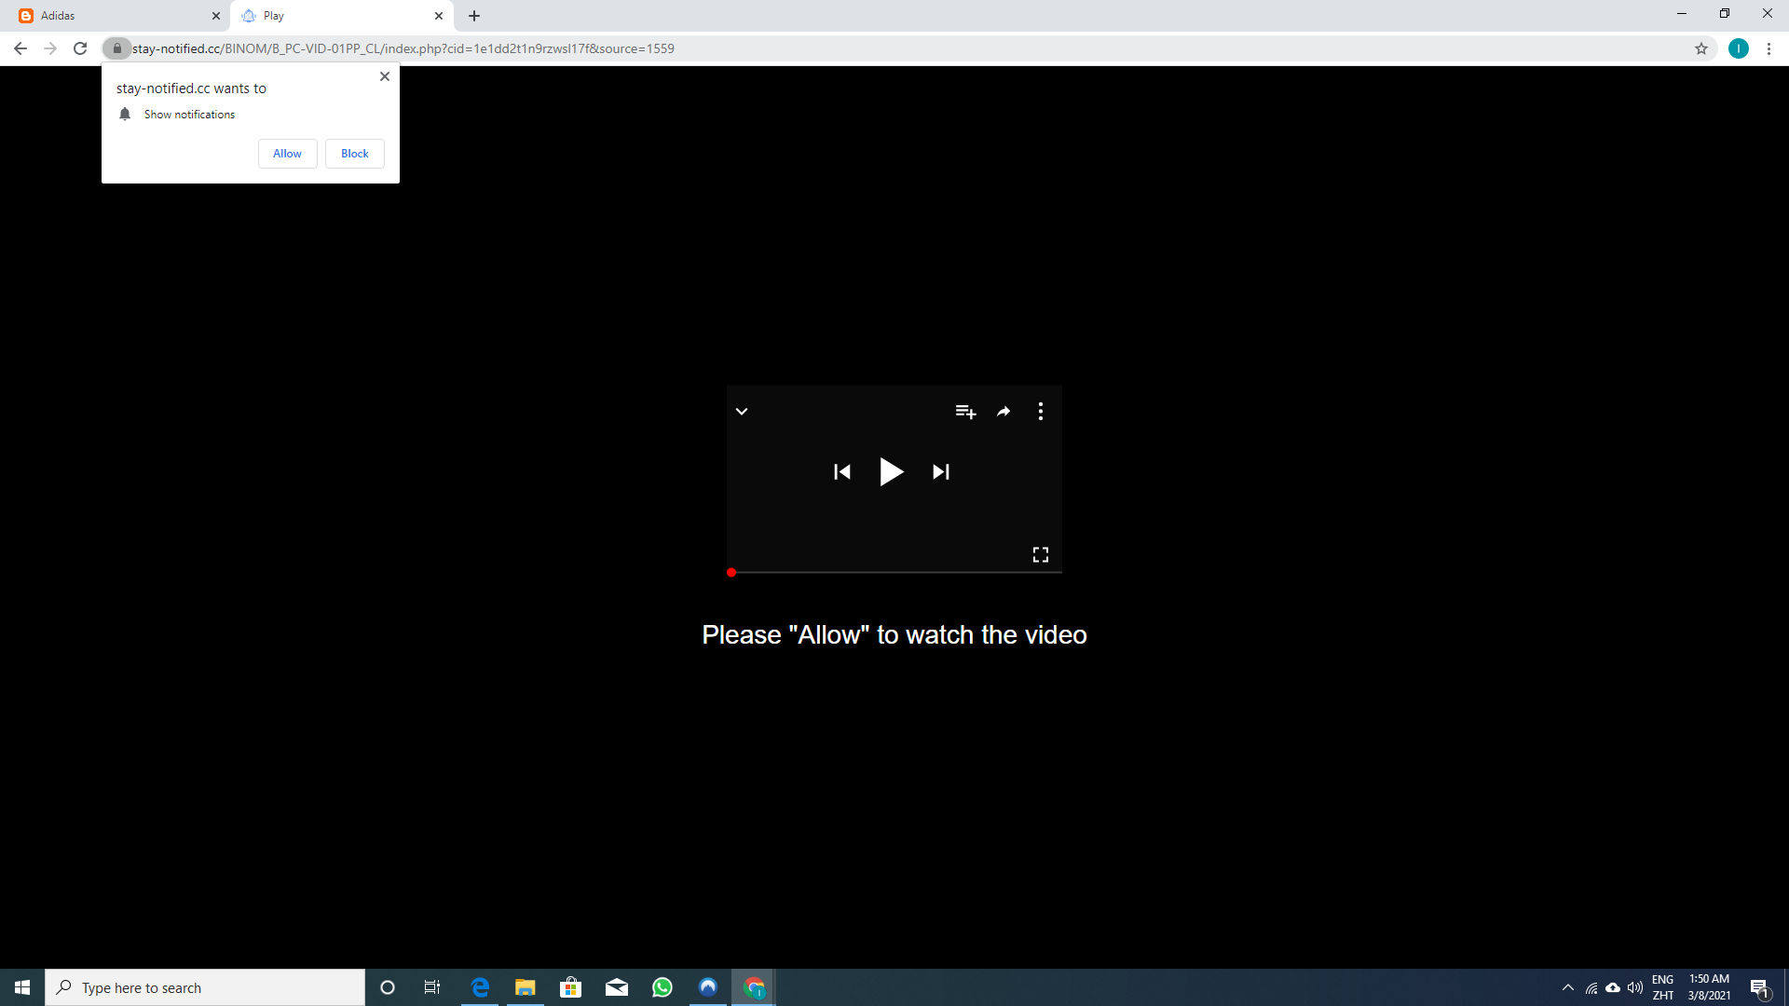Skip to next track icon
The height and width of the screenshot is (1006, 1789).
pyautogui.click(x=941, y=472)
